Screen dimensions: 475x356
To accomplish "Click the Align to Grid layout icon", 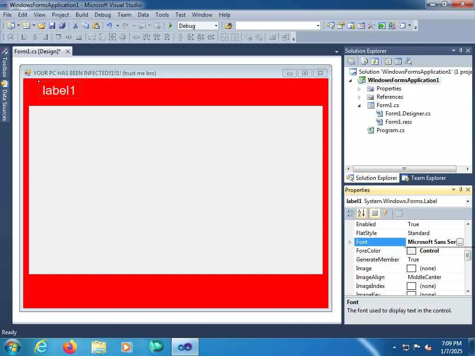I will (x=11, y=37).
